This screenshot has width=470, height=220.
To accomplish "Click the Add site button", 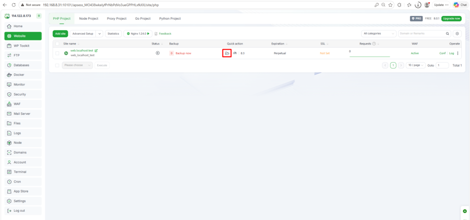I will coord(60,34).
